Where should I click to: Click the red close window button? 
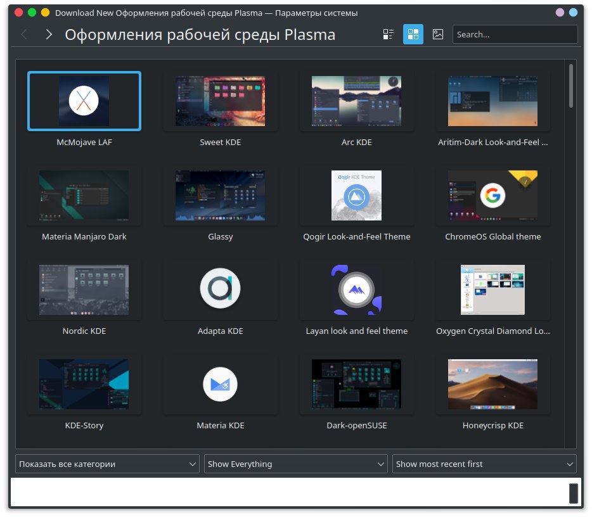point(18,13)
